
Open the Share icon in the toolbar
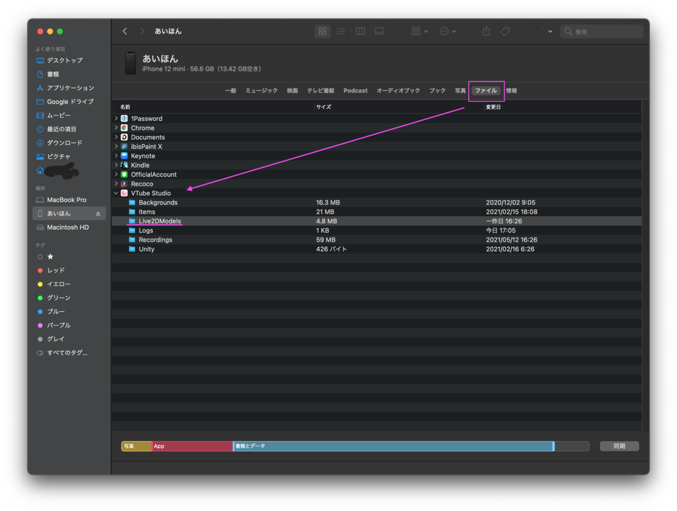coord(486,31)
